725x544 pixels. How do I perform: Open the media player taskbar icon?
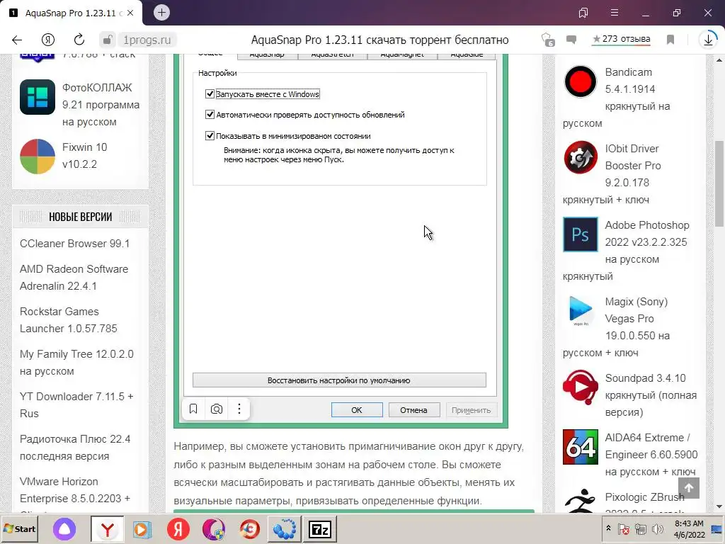[x=142, y=528]
